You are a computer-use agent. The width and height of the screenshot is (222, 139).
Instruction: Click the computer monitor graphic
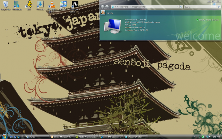tap(112, 26)
